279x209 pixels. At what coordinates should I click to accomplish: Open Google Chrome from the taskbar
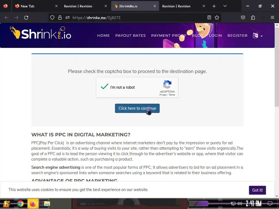coord(20,204)
